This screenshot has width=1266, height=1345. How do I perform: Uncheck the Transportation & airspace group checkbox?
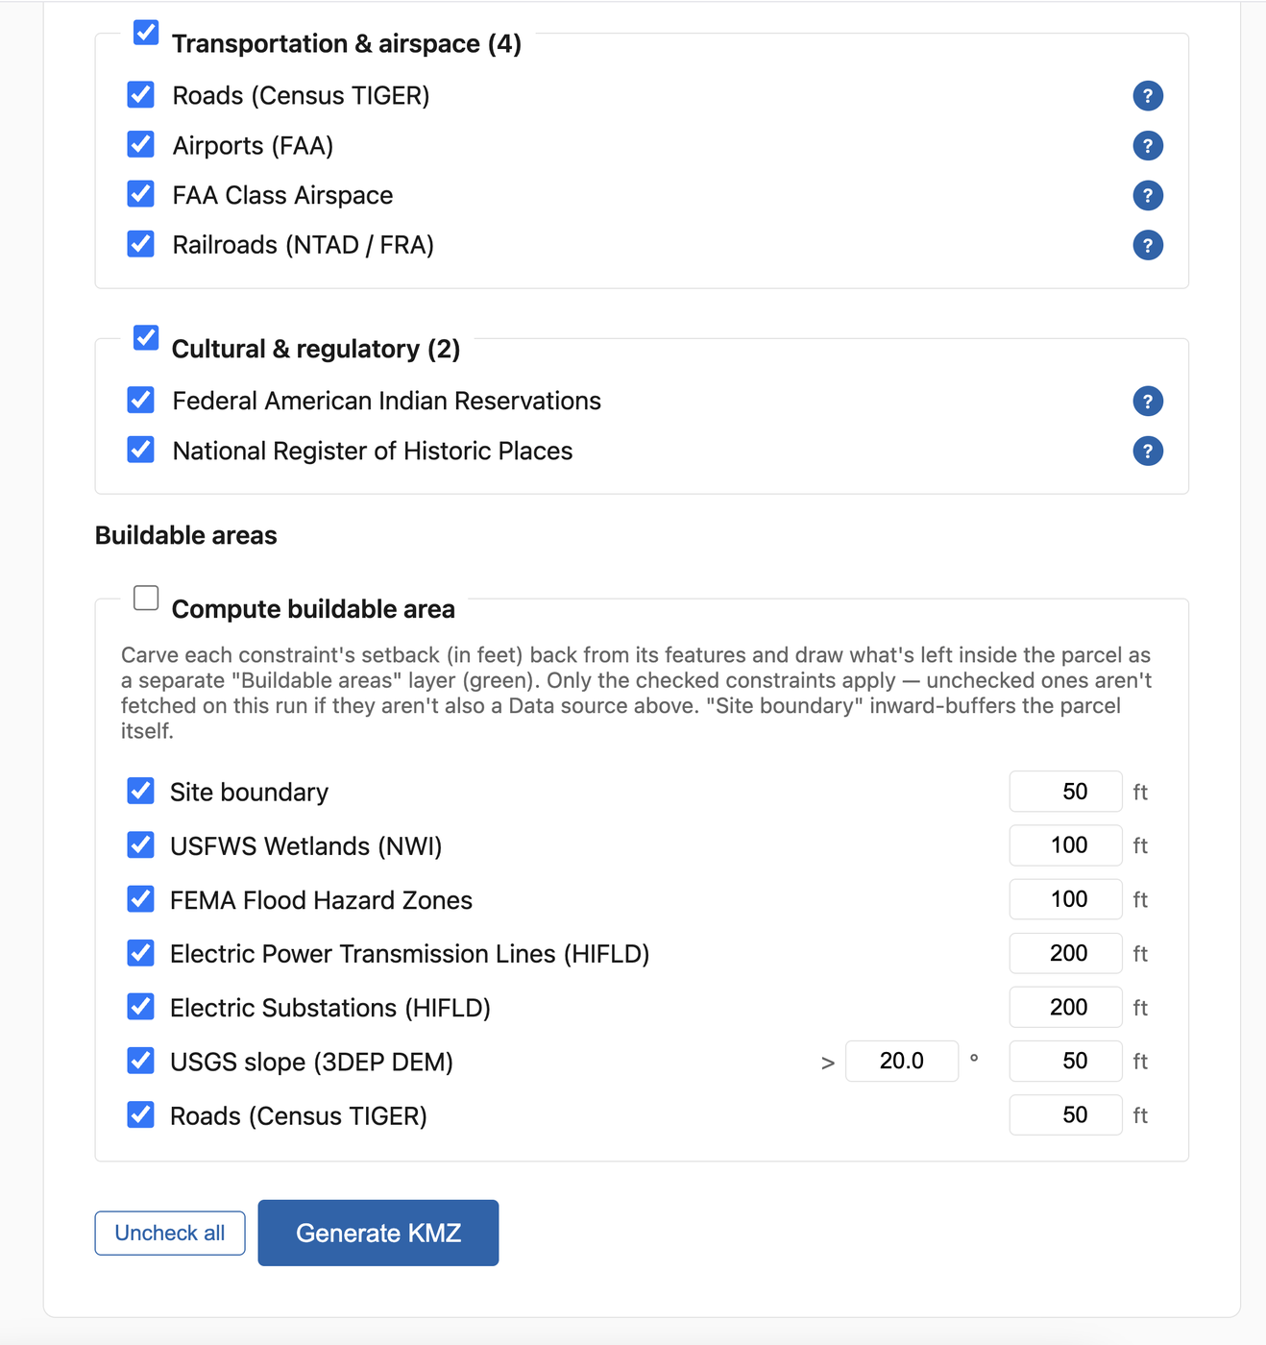coord(146,33)
